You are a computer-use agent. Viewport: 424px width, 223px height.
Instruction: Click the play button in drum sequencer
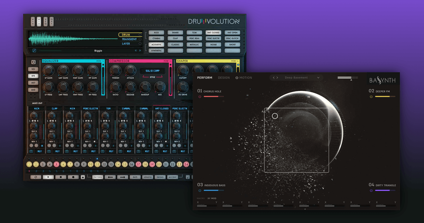click(48, 177)
